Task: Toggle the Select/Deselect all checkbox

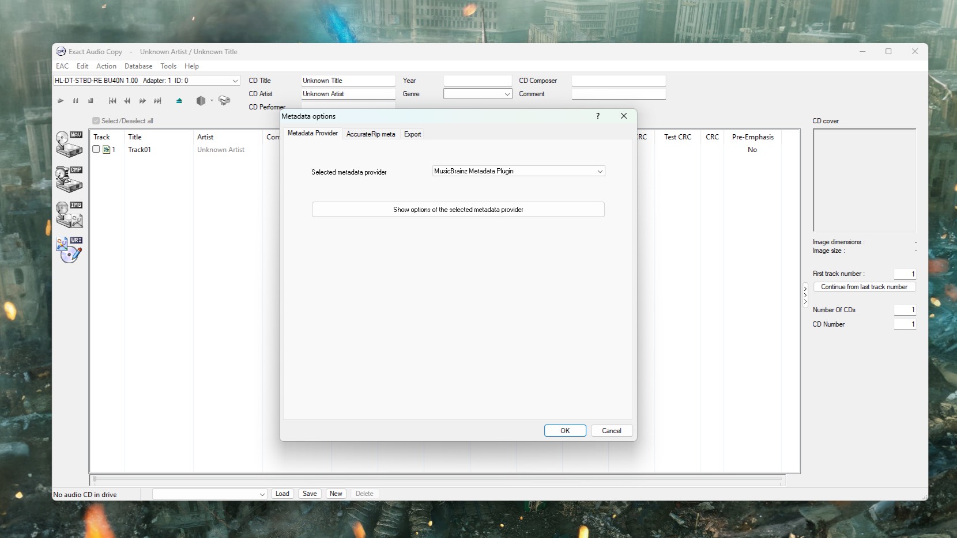Action: (96, 121)
